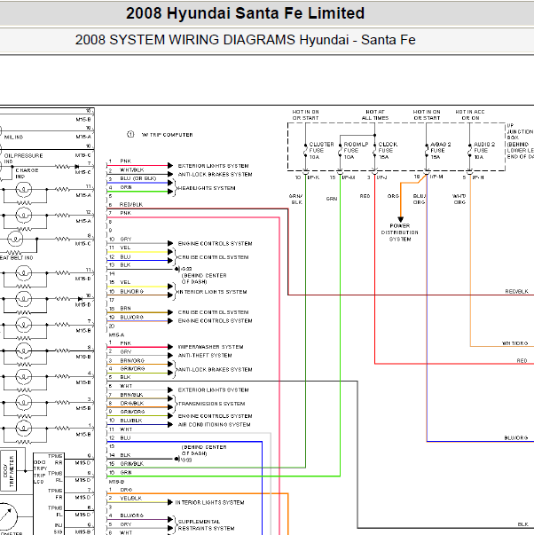Click the 'I/P JUNCTION BOX' description
The width and height of the screenshot is (534, 535).
point(520,141)
